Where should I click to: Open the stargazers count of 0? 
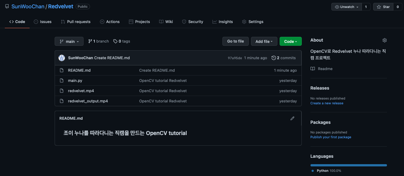pos(398,7)
